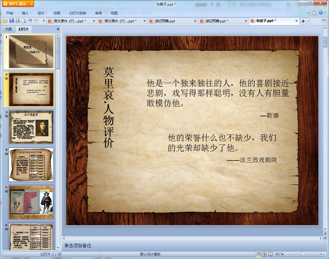The height and width of the screenshot is (259, 329).
Task: Switch to Slide Sorter view icon
Action: [264, 254]
